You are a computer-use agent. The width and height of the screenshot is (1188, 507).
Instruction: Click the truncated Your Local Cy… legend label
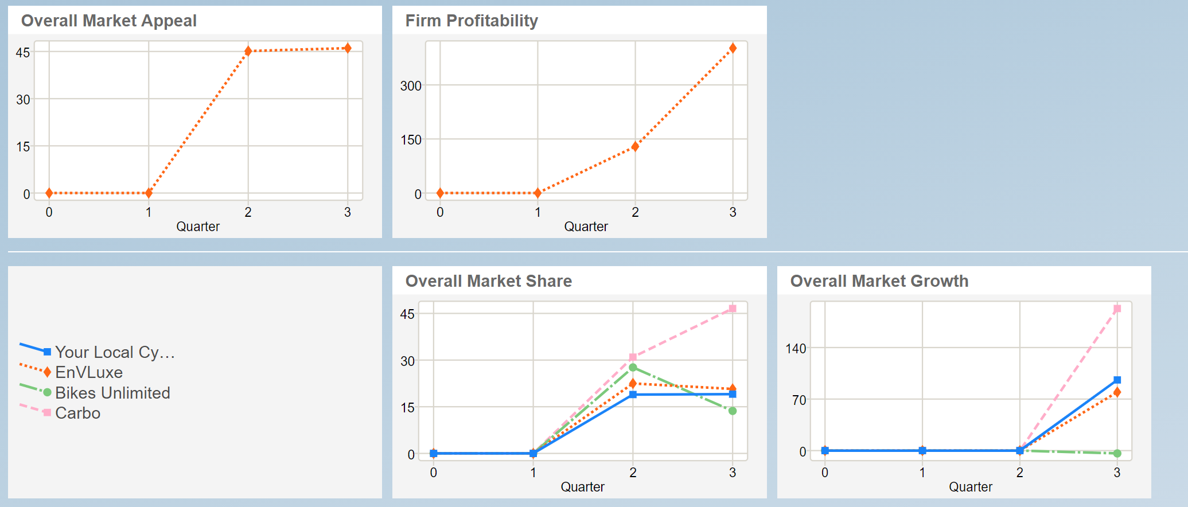[115, 352]
